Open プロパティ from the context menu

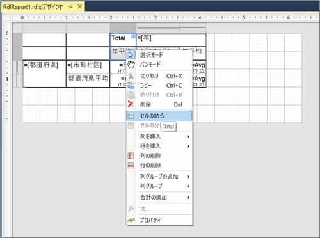(159, 220)
